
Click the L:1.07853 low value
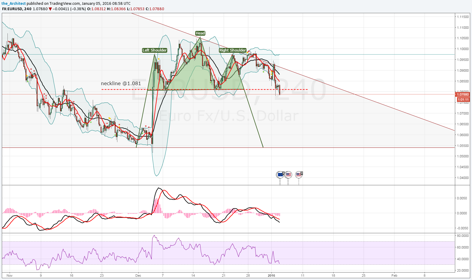tap(136, 9)
